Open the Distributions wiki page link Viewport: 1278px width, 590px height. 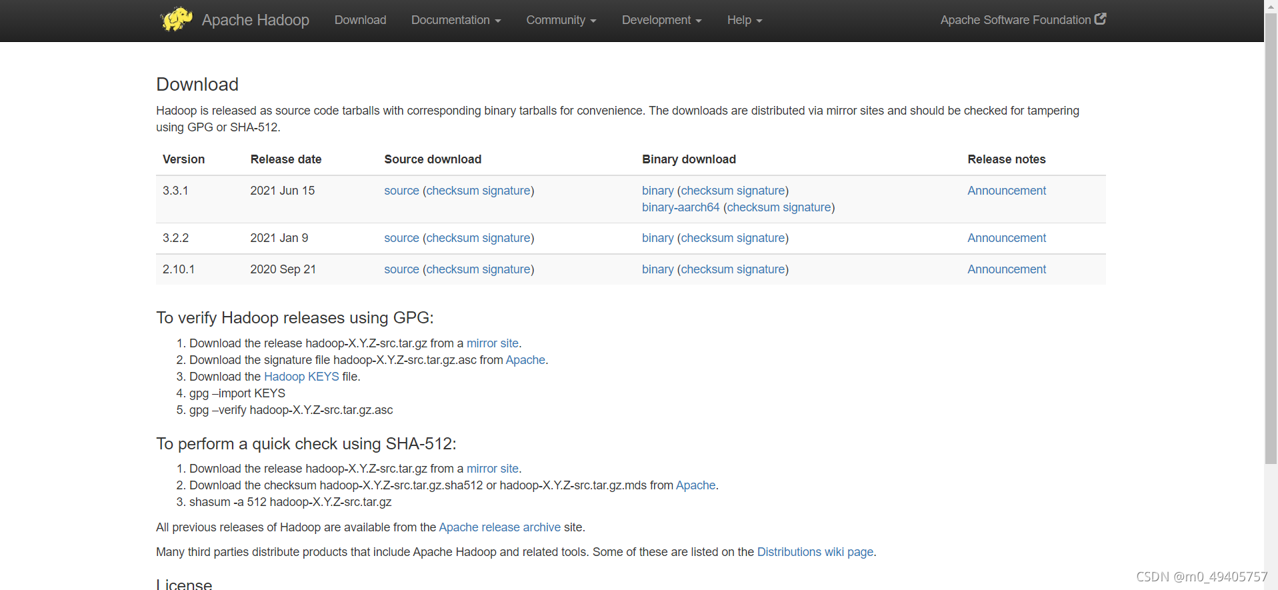[815, 552]
